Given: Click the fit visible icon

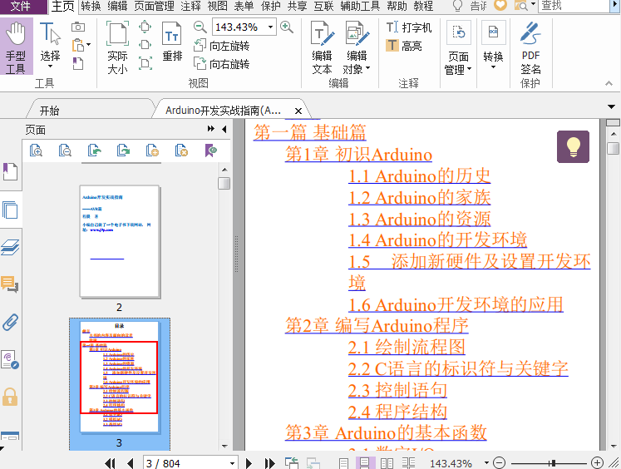Looking at the screenshot, I should pyautogui.click(x=145, y=63).
